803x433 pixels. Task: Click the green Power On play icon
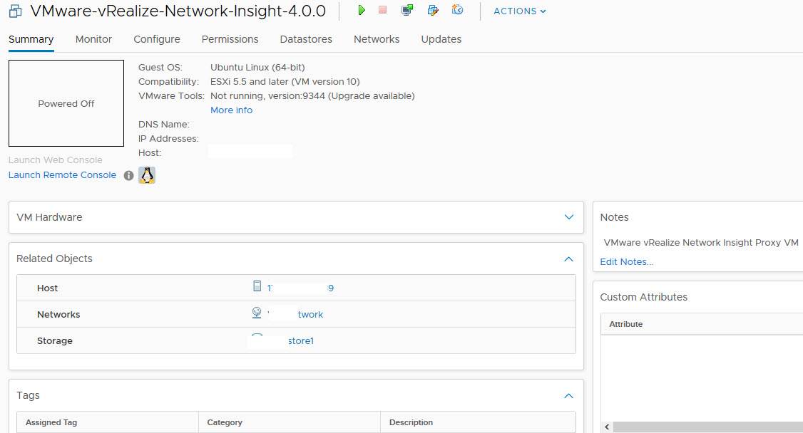362,11
